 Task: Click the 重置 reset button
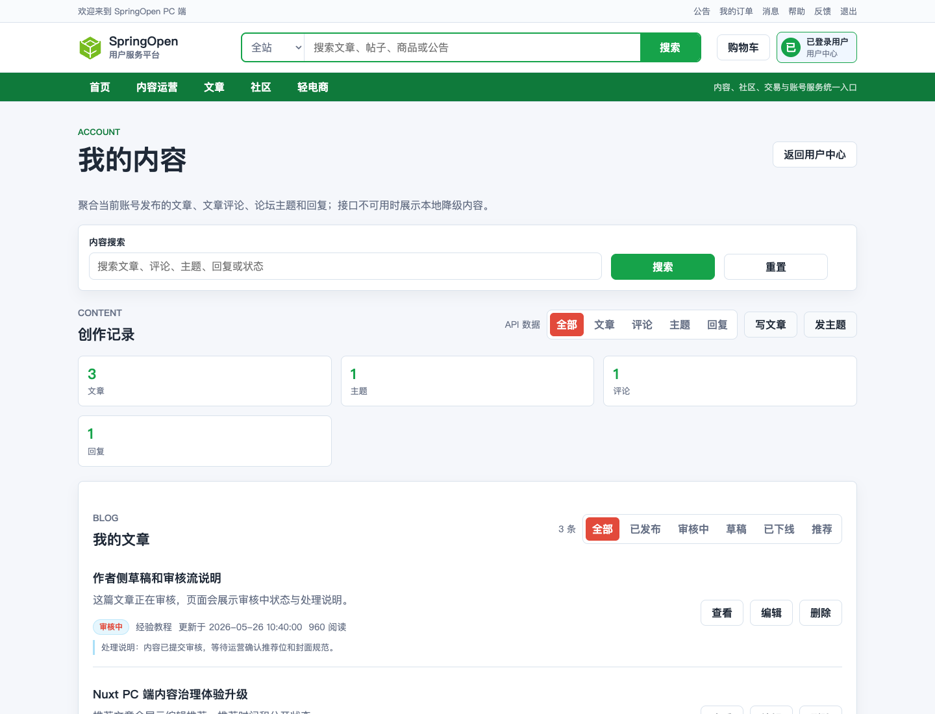(x=776, y=267)
